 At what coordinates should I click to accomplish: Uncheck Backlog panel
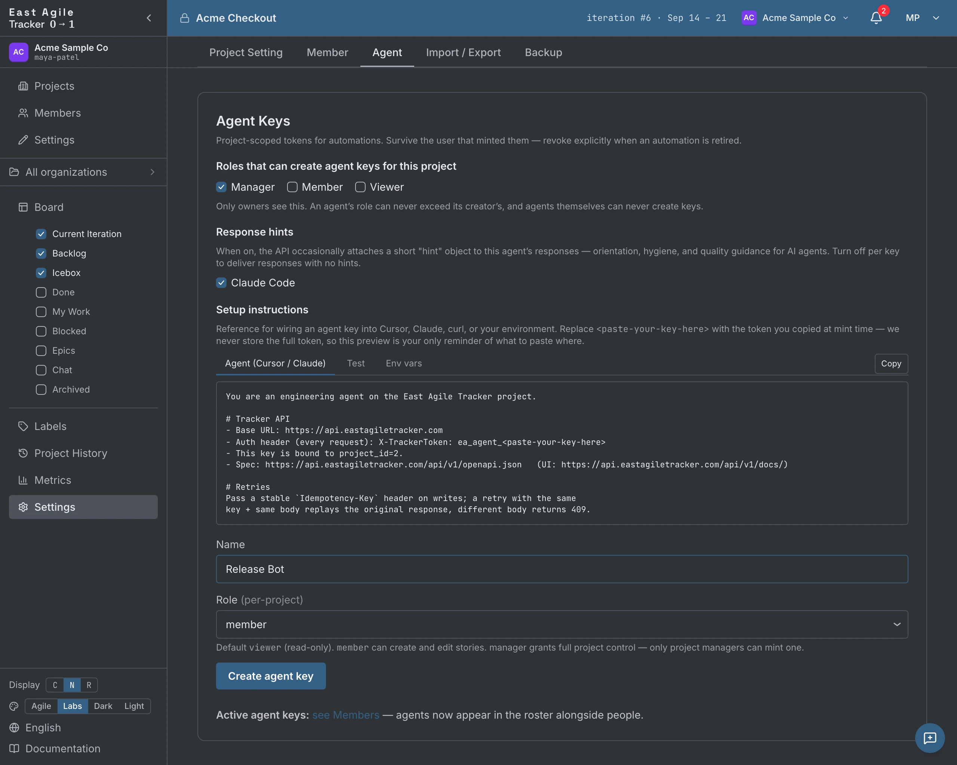coord(41,254)
